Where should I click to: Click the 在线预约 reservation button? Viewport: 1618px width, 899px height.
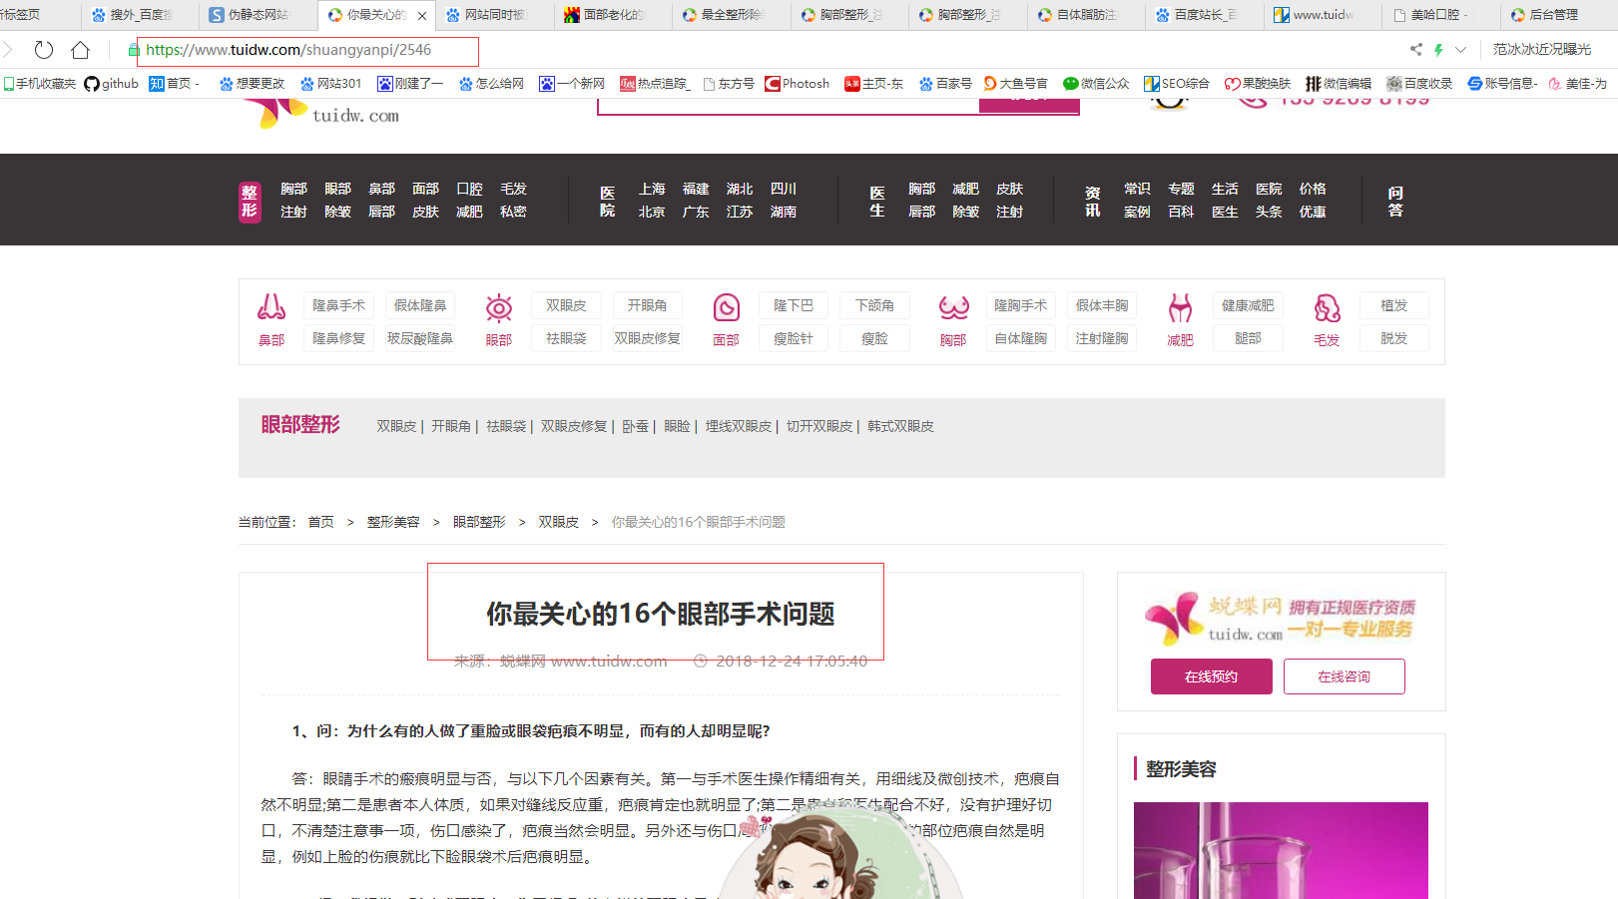point(1211,675)
